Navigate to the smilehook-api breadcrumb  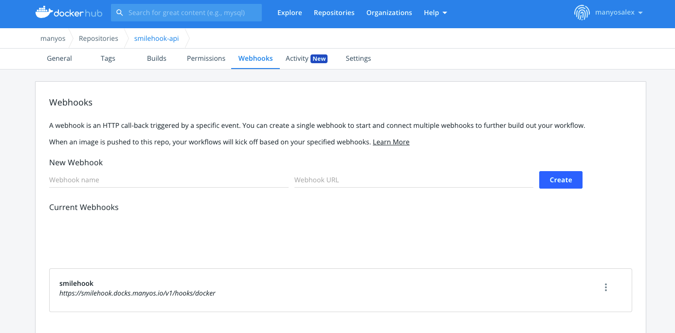point(156,38)
